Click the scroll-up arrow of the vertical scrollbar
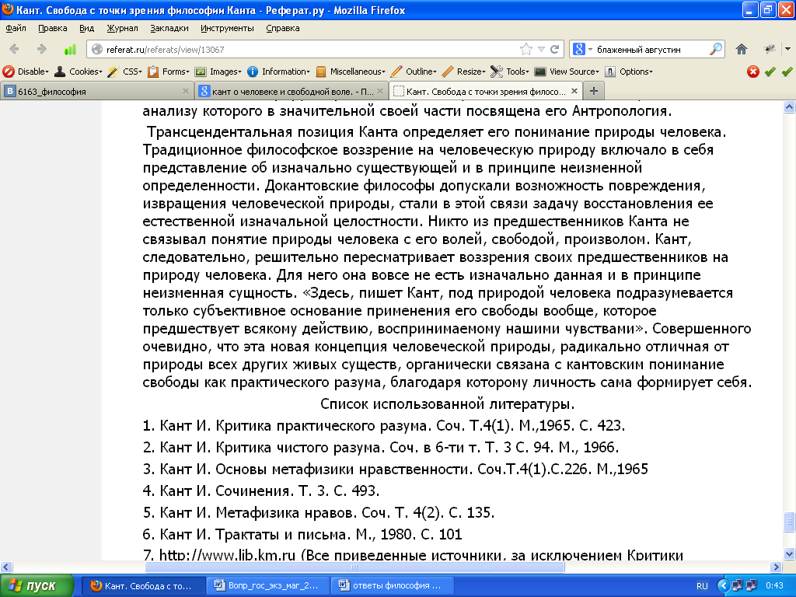Image resolution: width=796 pixels, height=597 pixels. point(790,106)
